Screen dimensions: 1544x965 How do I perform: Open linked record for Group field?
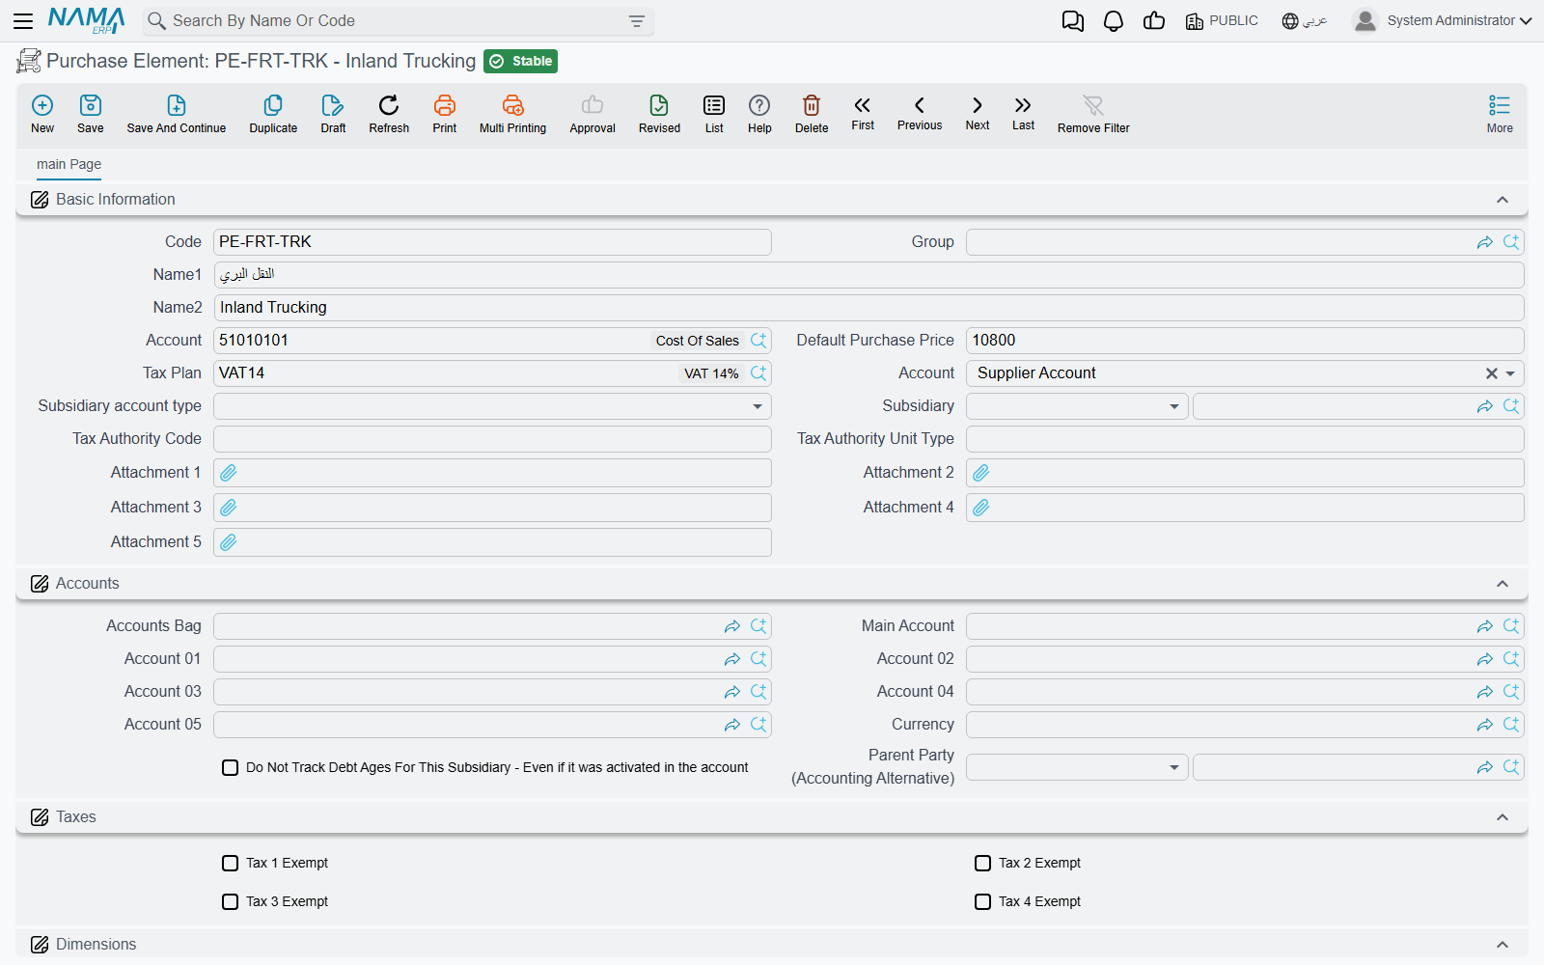[x=1485, y=242]
